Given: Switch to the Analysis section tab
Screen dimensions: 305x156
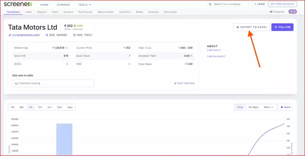Looking at the screenshot, I should pos(42,12).
